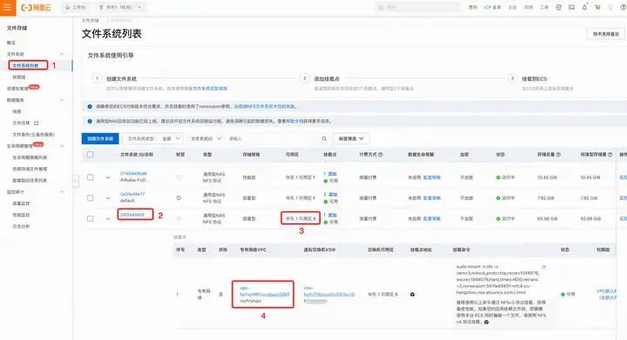Viewport: 627px width, 340px height.
Task: Open the shopping cart icon
Action: point(597,7)
